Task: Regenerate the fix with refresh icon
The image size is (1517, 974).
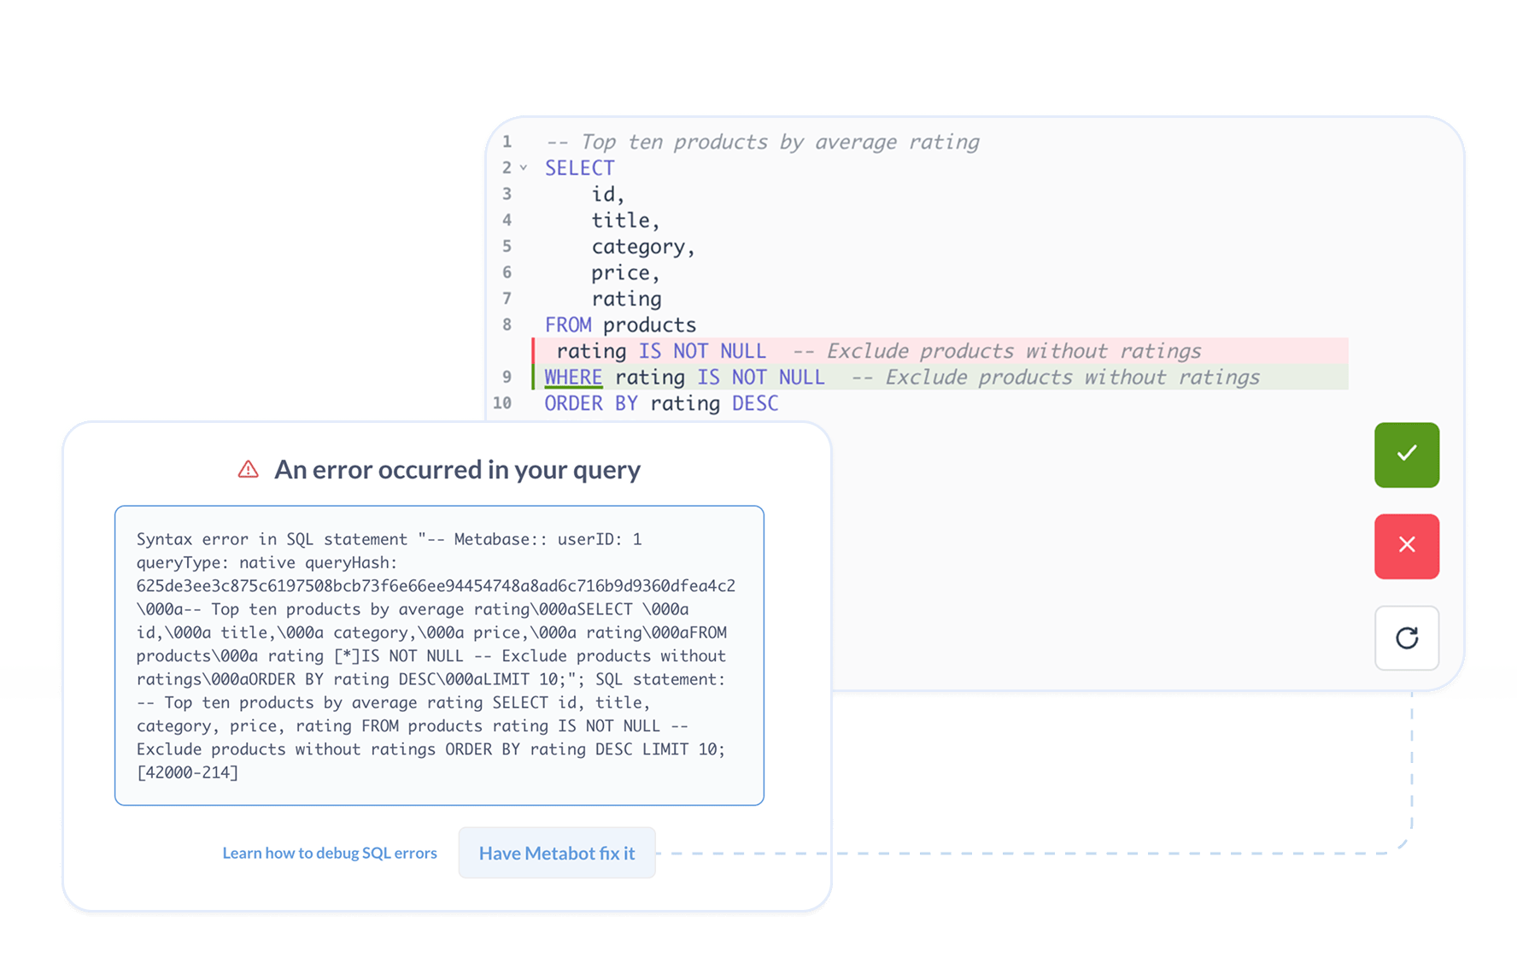Action: click(1406, 637)
